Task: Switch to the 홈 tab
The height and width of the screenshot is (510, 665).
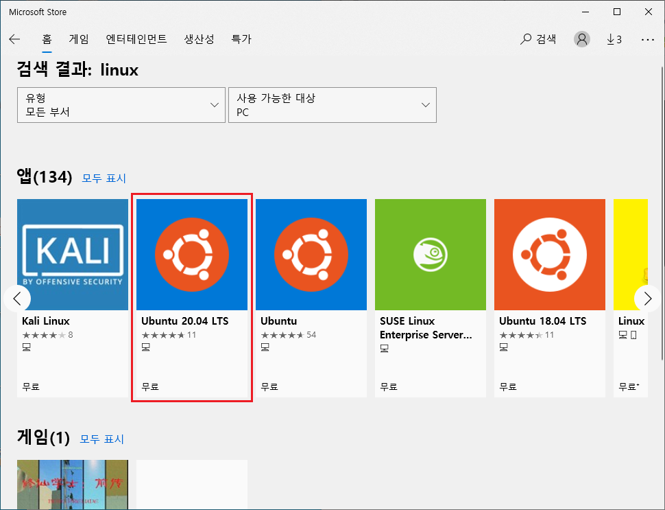Action: point(47,39)
